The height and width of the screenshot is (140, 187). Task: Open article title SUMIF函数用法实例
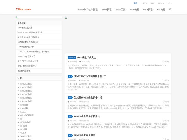pos(84,135)
